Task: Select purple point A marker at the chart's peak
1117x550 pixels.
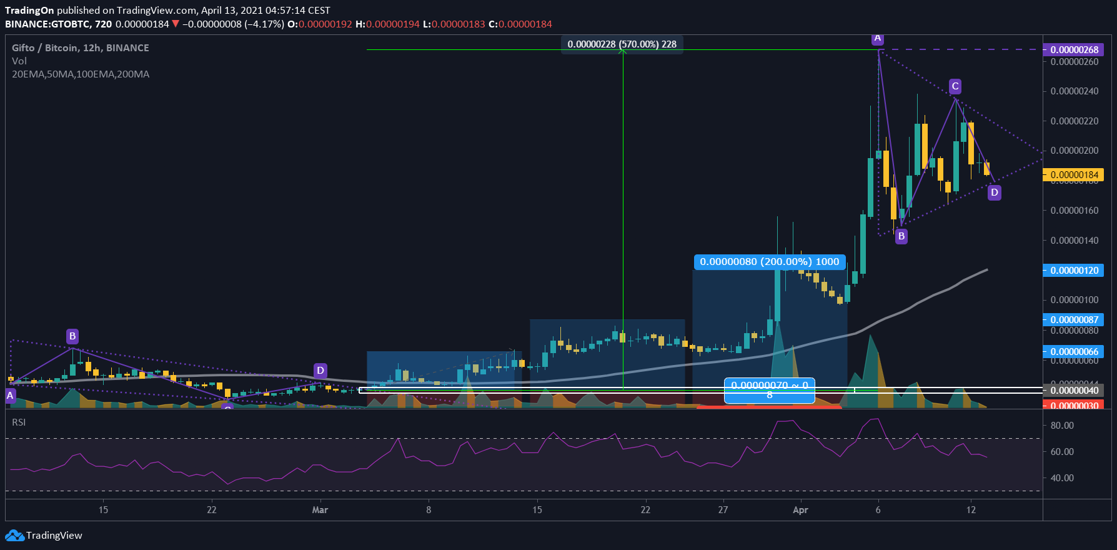Action: click(x=878, y=39)
